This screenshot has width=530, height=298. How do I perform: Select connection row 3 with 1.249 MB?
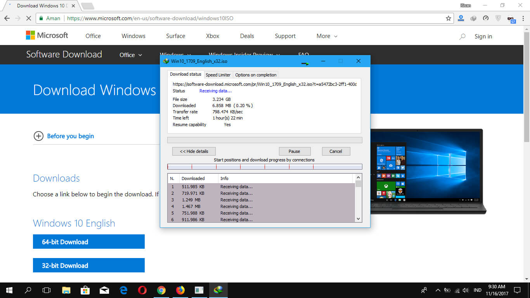(262, 200)
